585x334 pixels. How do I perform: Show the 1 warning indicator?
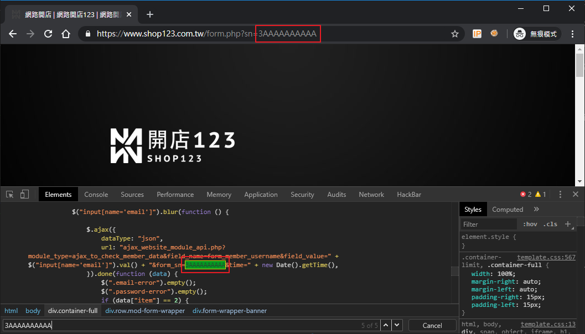tap(541, 195)
